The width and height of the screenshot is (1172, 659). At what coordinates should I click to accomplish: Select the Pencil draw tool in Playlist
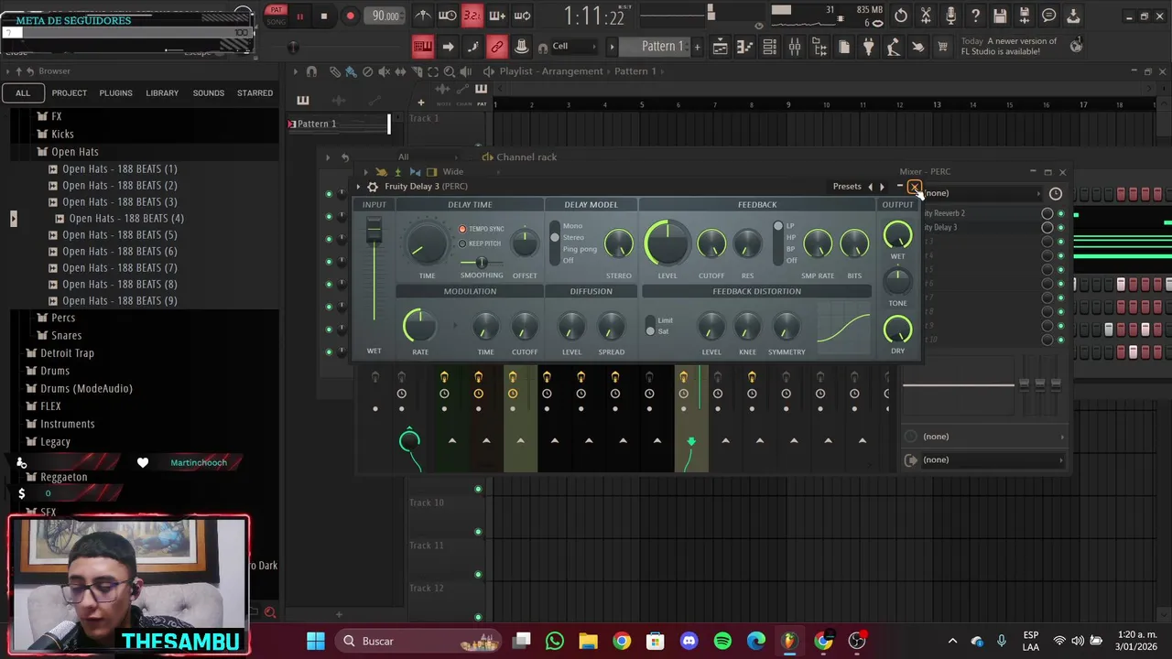click(334, 71)
